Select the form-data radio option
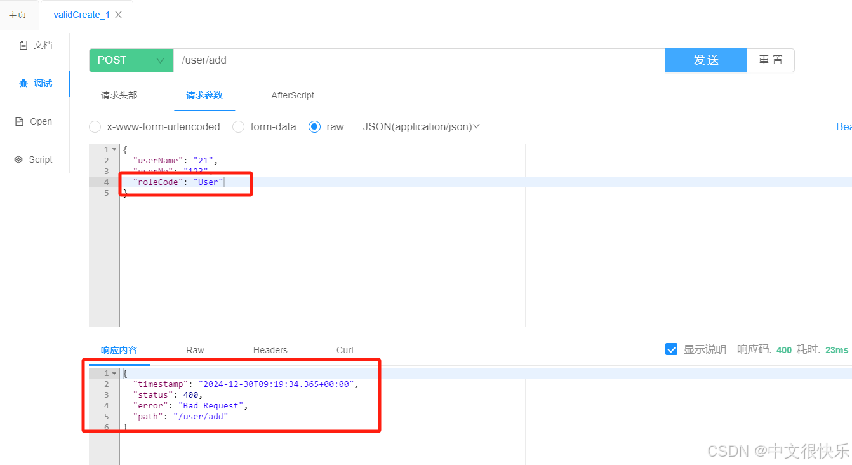 [x=239, y=127]
